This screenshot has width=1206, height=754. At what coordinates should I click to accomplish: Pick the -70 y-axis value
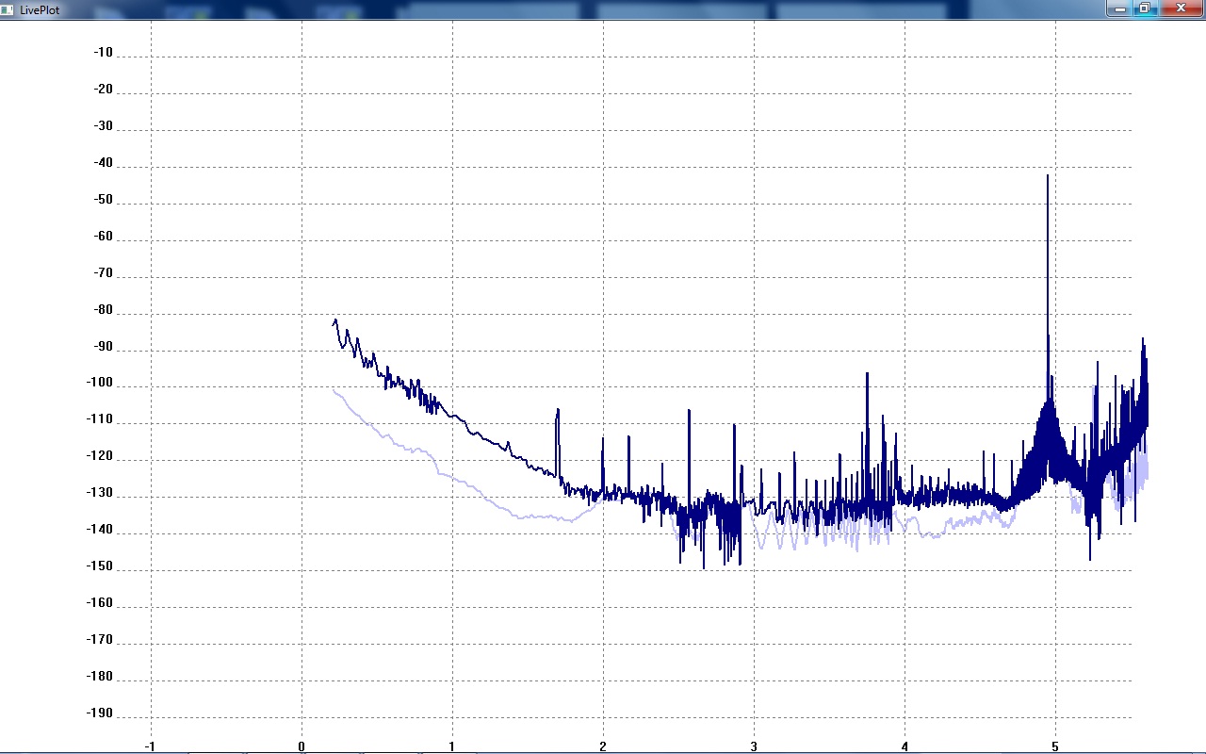click(x=104, y=273)
